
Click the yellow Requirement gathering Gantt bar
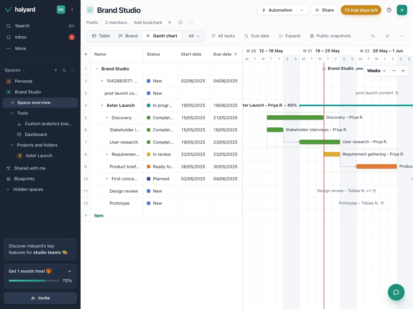point(332,154)
